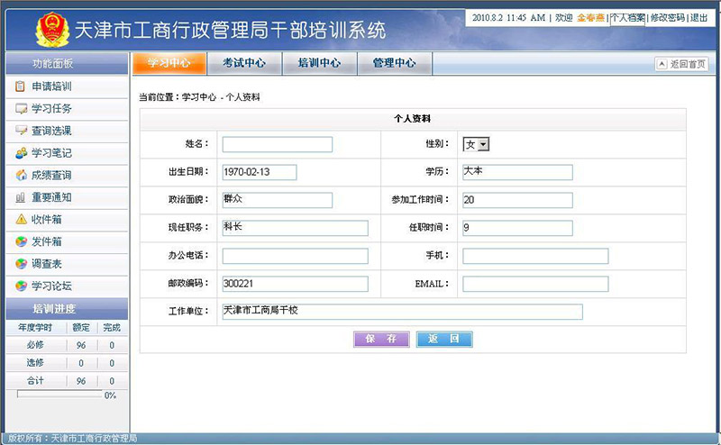Focus the 姓名 name input field

point(277,144)
